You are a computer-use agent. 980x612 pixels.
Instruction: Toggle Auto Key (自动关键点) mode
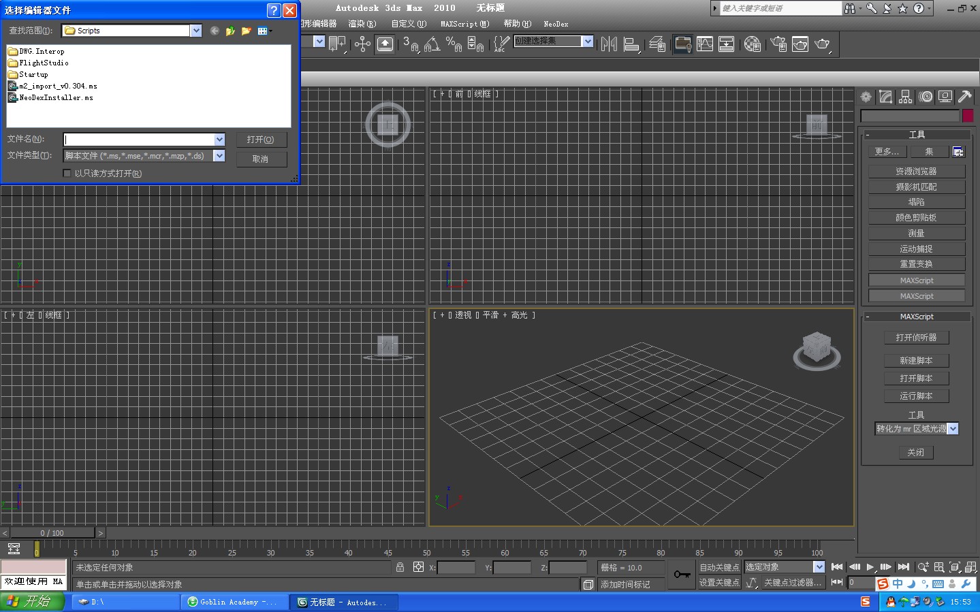click(x=719, y=567)
